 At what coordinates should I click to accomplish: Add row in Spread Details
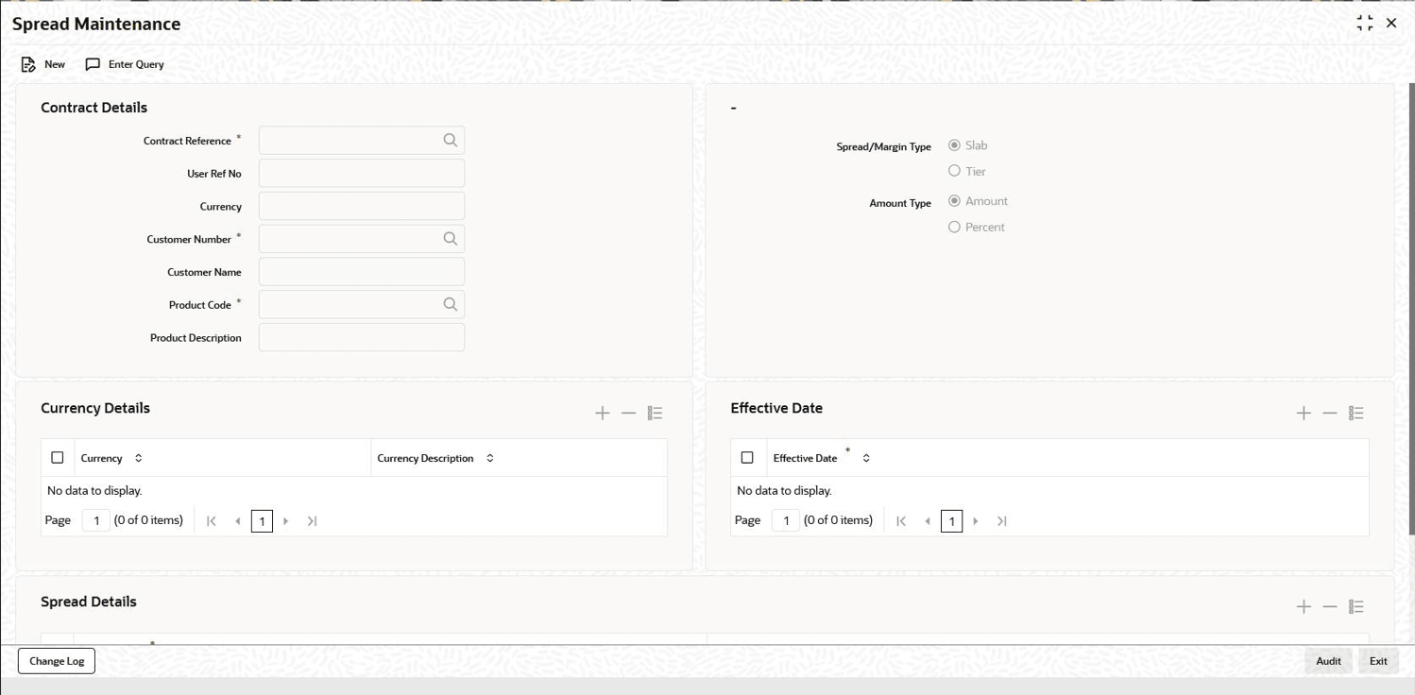[1304, 606]
